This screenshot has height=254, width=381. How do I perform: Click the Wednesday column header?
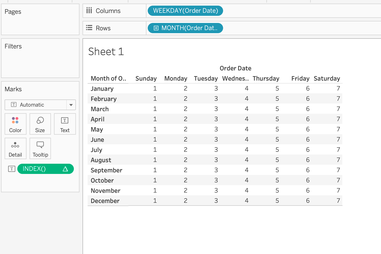(235, 79)
